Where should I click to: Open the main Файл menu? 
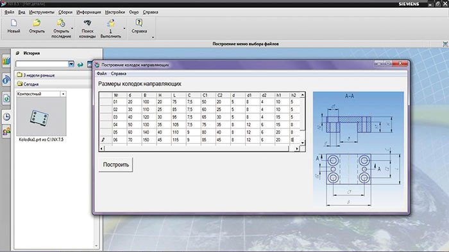(9, 12)
